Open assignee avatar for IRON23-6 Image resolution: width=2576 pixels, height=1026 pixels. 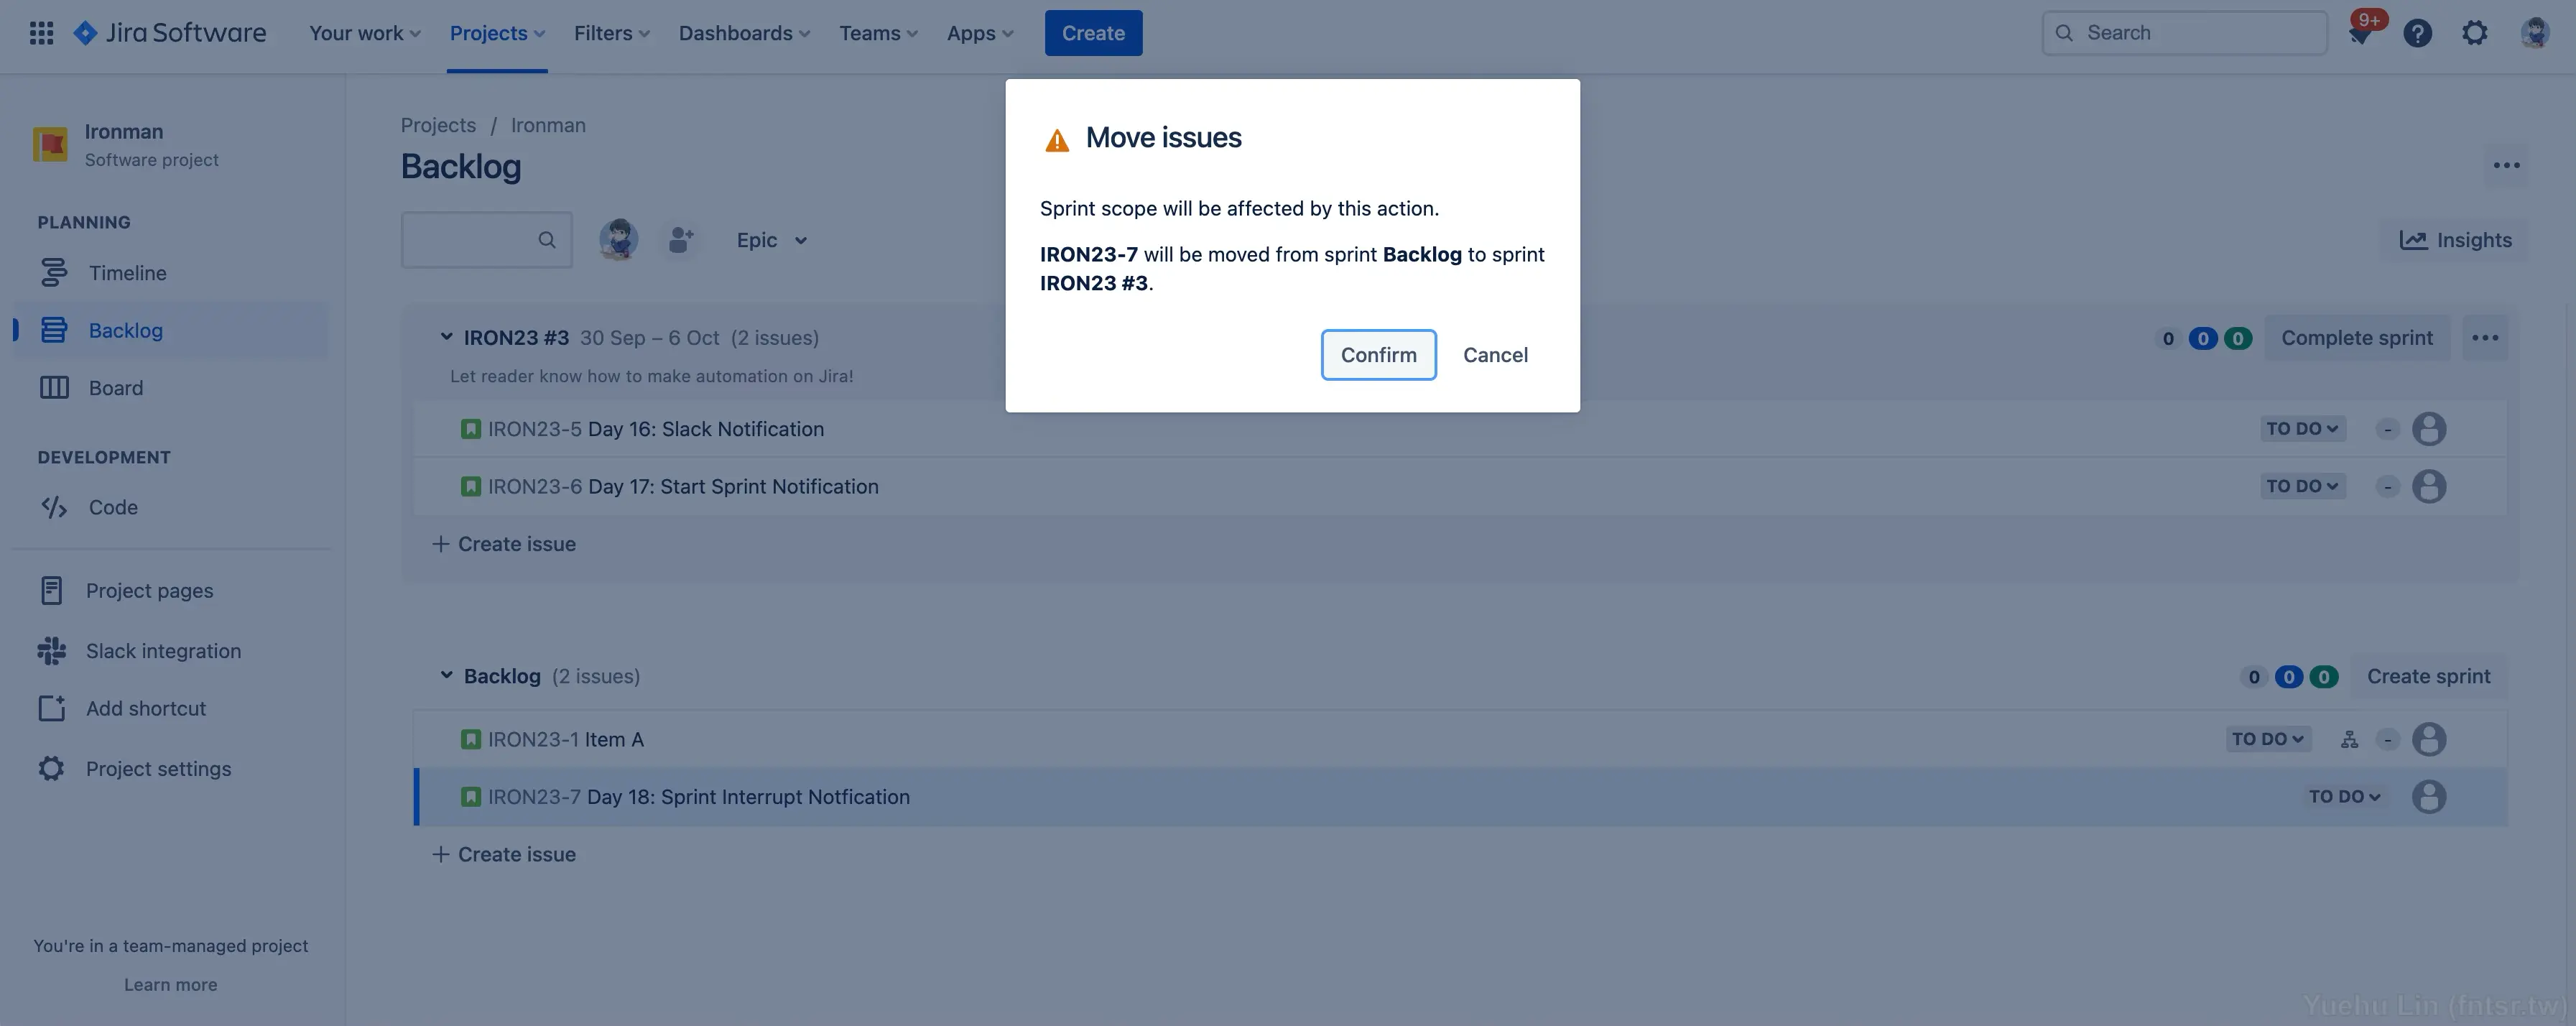coord(2429,486)
